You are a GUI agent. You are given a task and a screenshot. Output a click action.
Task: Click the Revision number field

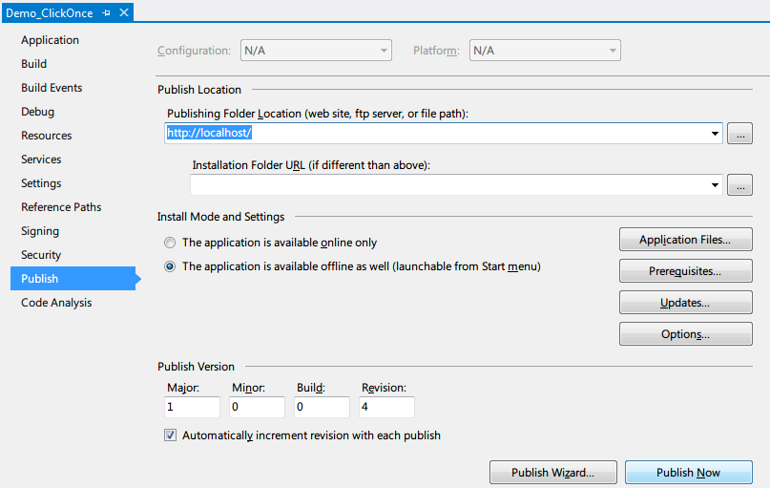coord(386,407)
